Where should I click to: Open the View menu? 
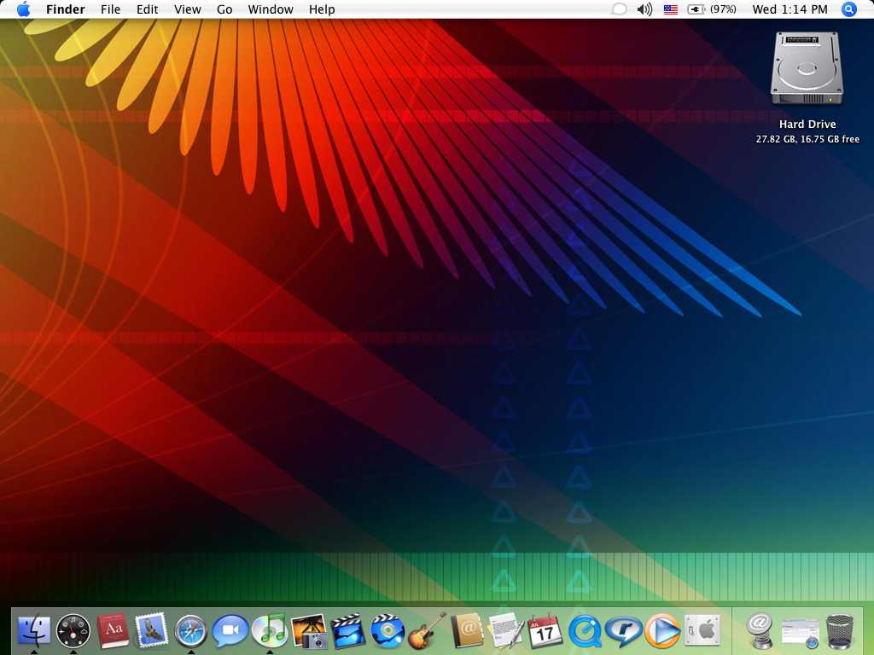pos(187,9)
